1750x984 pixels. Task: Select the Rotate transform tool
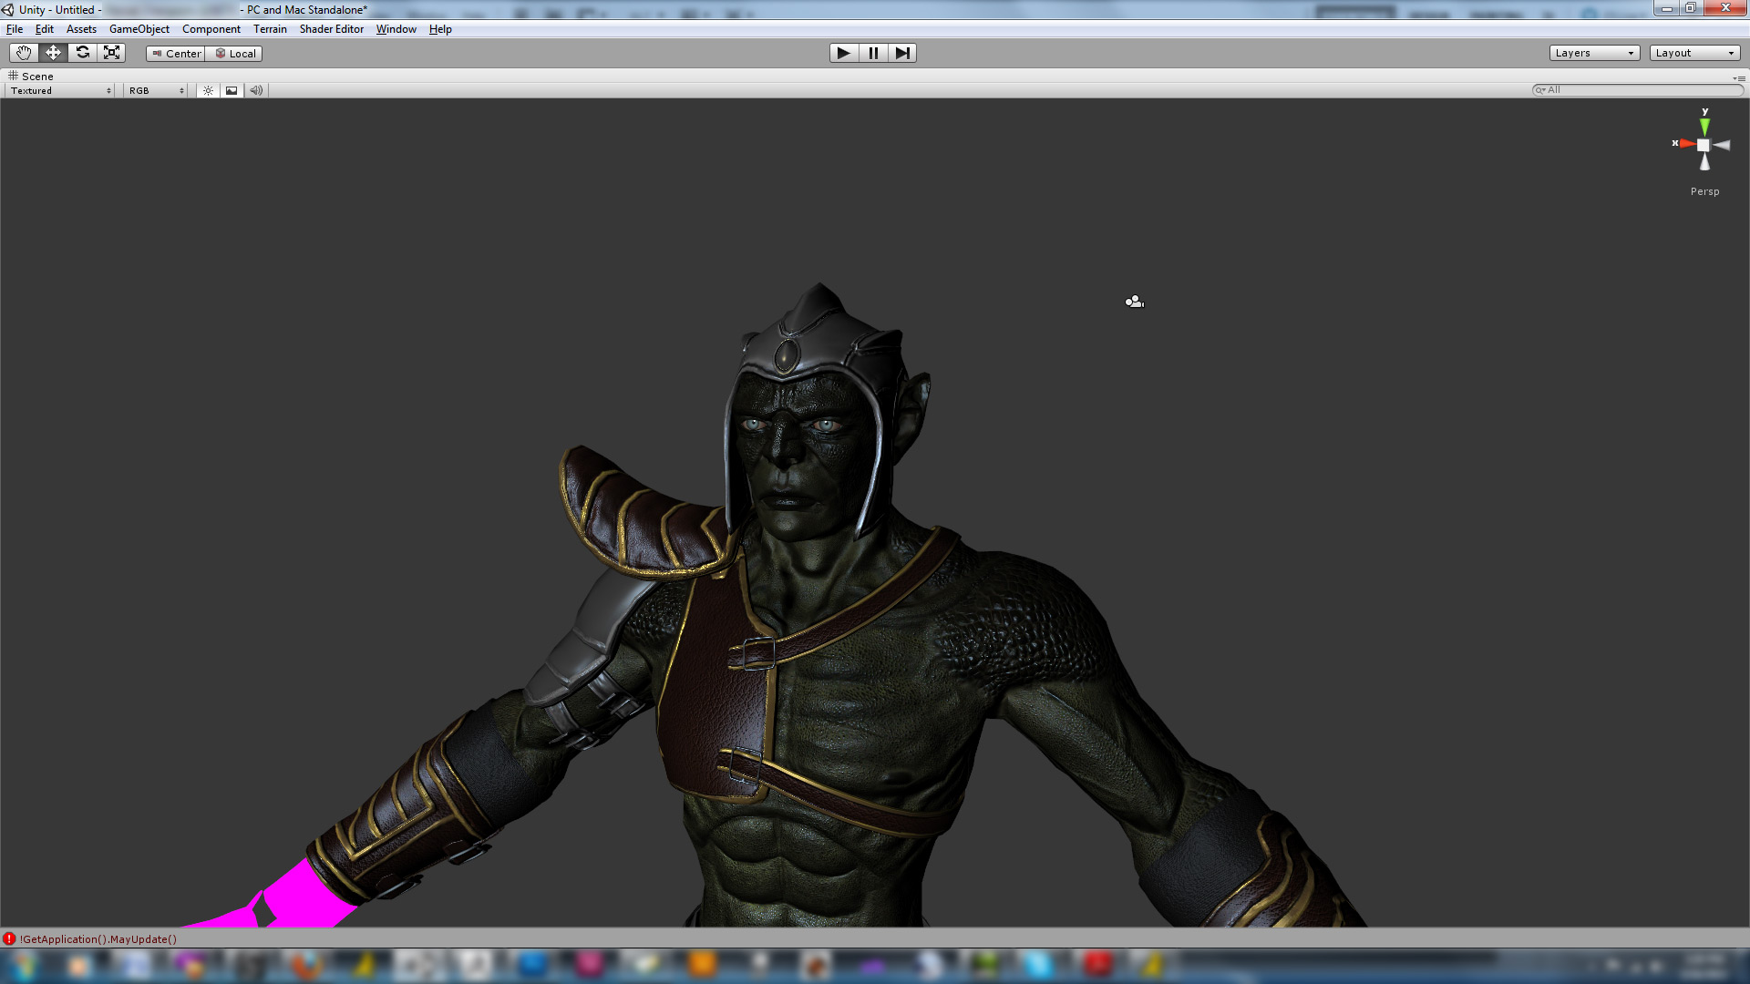click(82, 53)
